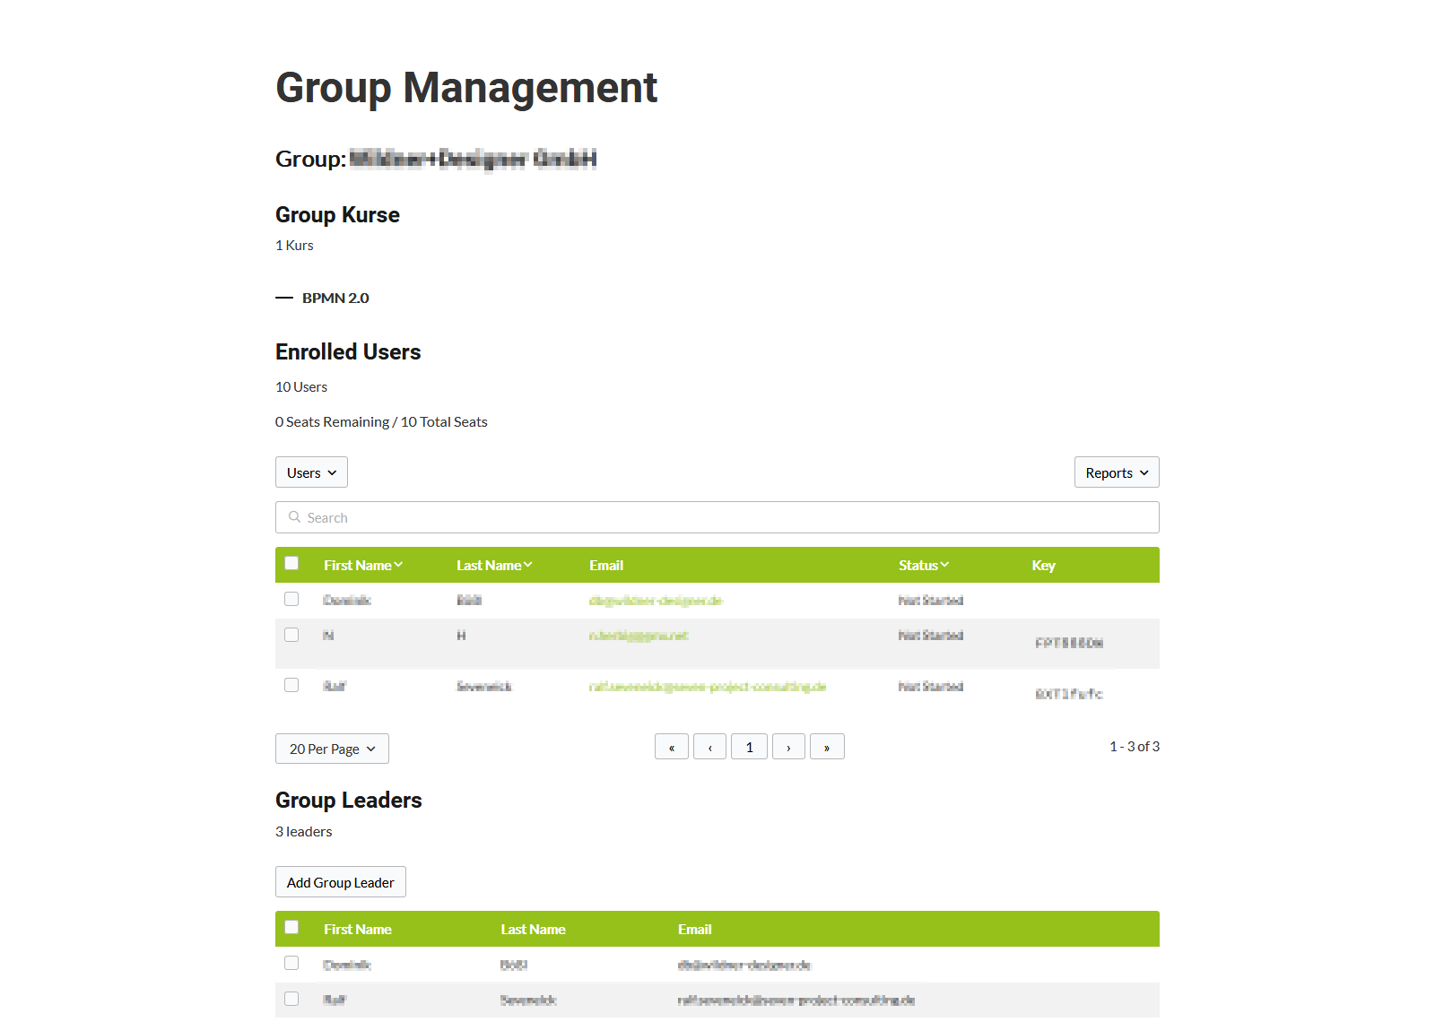Jump to the first page using double-left arrow

(x=671, y=746)
